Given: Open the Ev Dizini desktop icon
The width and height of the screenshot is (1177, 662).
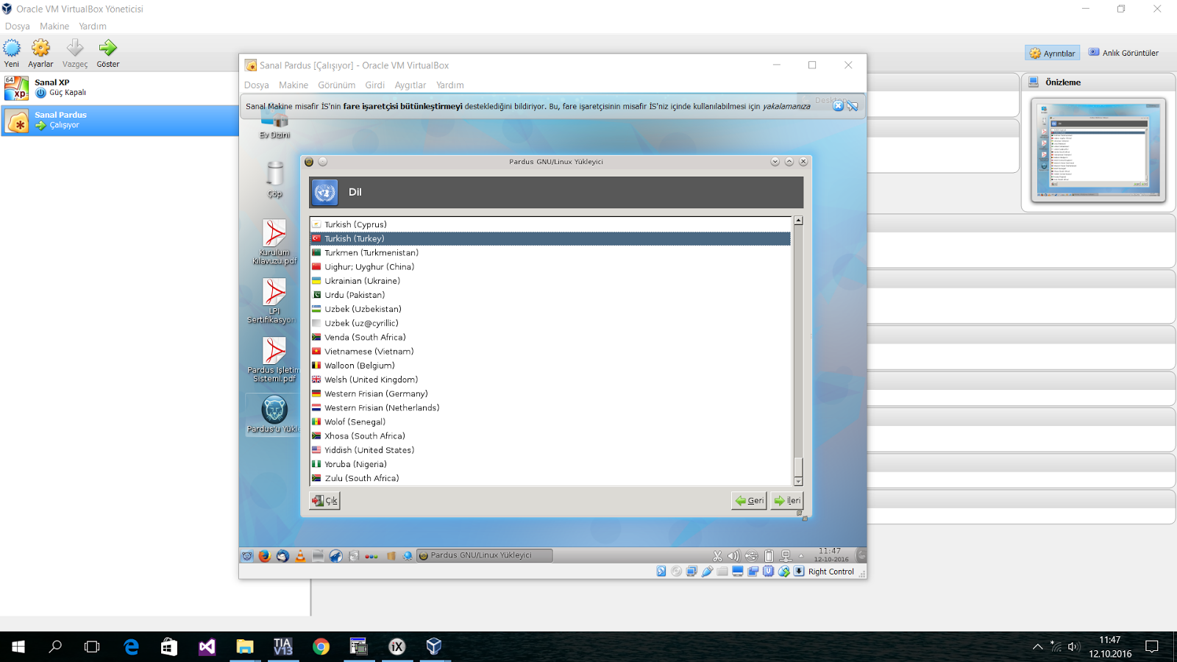Looking at the screenshot, I should [274, 125].
